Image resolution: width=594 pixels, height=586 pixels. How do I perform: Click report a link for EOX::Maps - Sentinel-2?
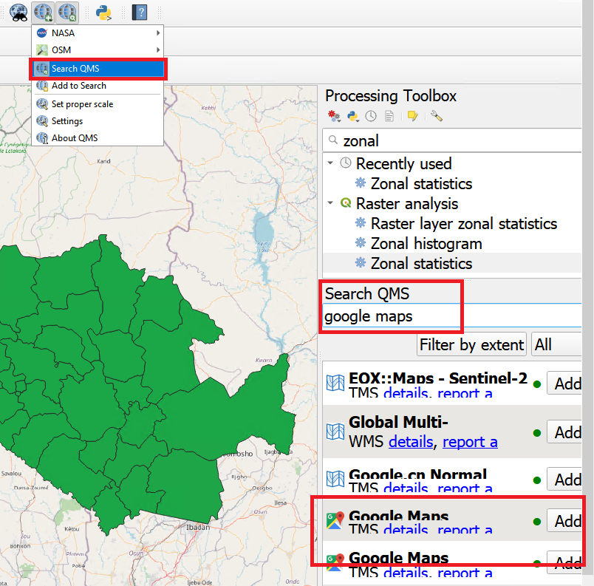[465, 392]
